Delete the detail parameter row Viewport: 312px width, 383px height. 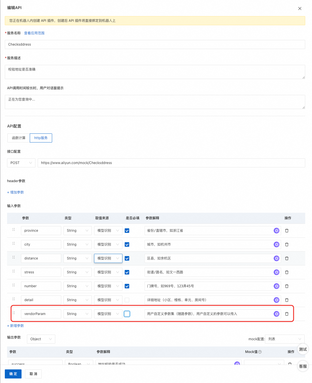click(287, 300)
